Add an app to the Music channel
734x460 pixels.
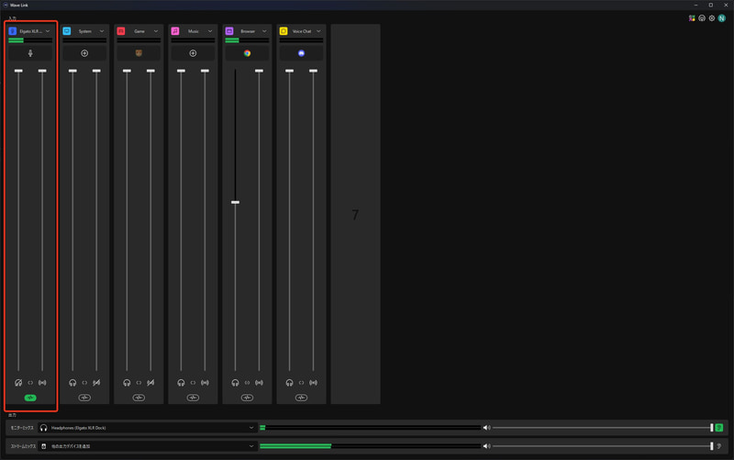coord(193,53)
